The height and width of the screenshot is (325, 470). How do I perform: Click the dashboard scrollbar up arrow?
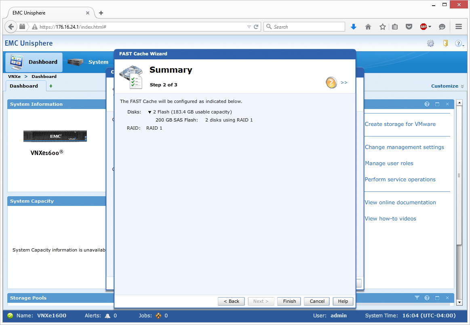point(459,103)
